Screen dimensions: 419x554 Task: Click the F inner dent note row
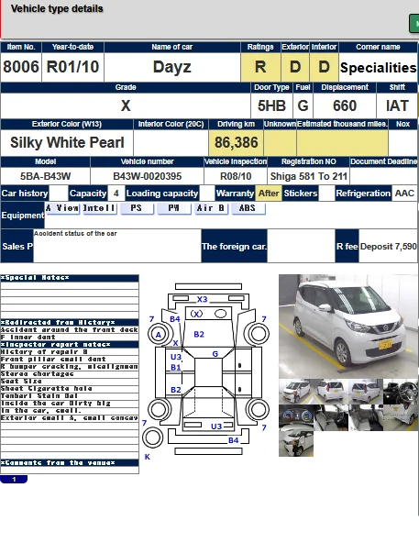point(70,337)
